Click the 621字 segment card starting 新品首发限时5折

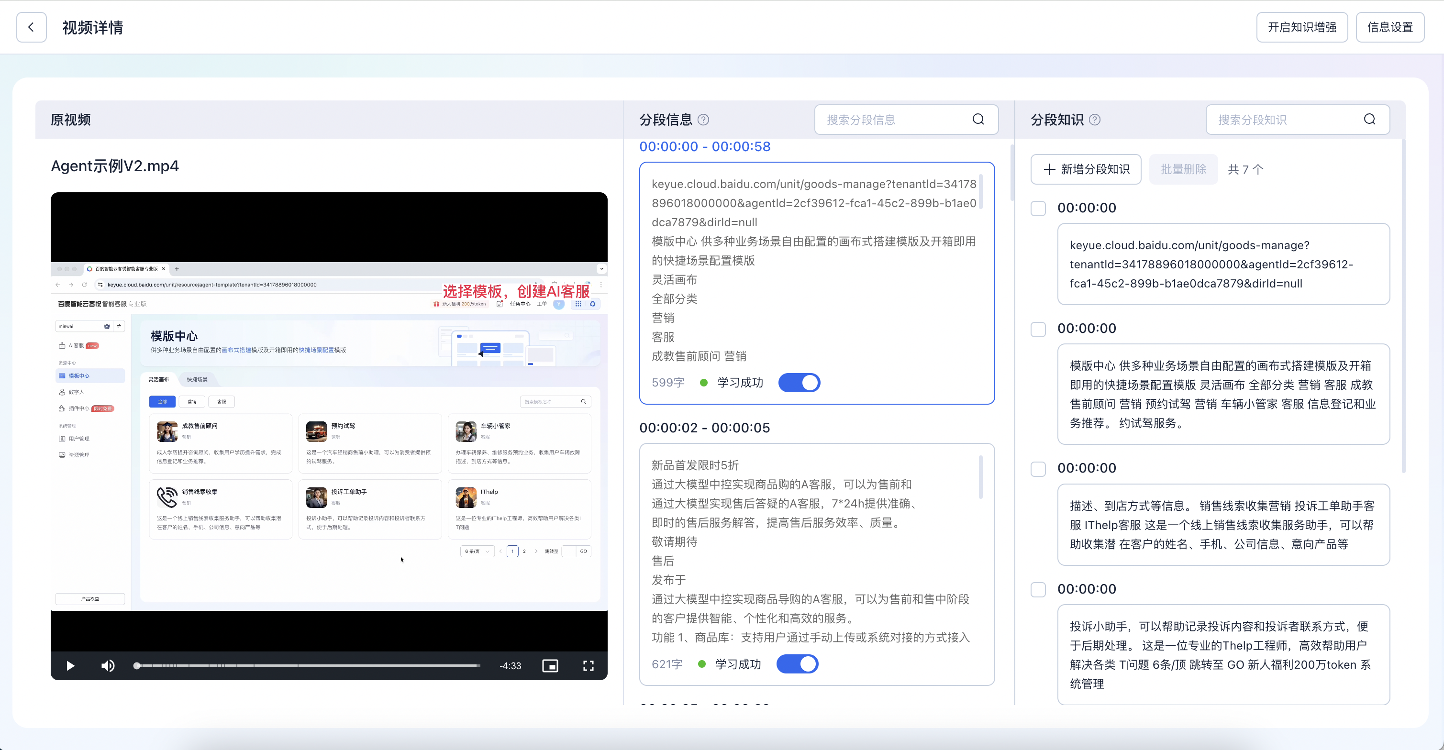pos(817,564)
